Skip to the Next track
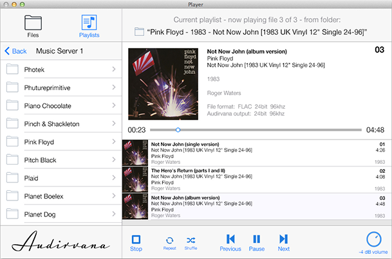The width and height of the screenshot is (392, 259). 283,243
